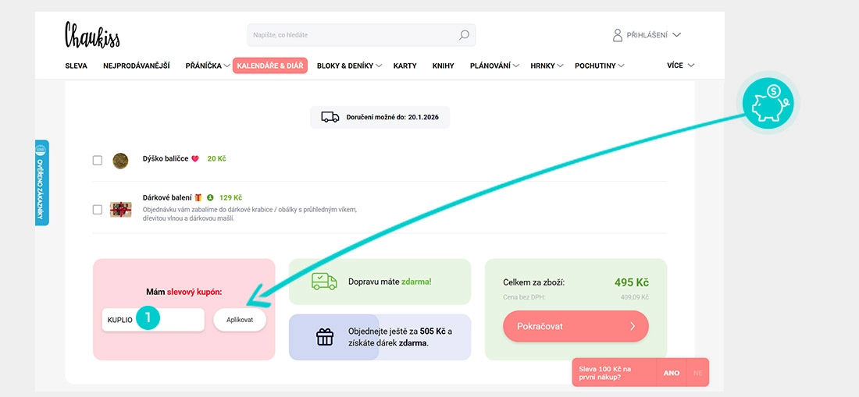Click the free gift progress bar
Screen dimensions: 859x397
(380, 337)
